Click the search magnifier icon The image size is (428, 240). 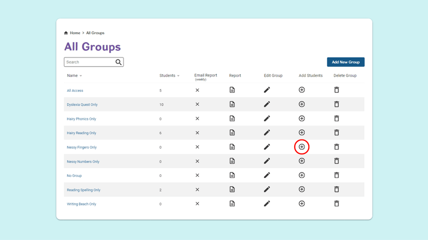(x=118, y=62)
